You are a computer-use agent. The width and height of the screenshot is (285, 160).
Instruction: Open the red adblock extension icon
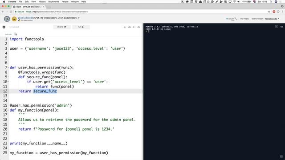pyautogui.click(x=274, y=12)
